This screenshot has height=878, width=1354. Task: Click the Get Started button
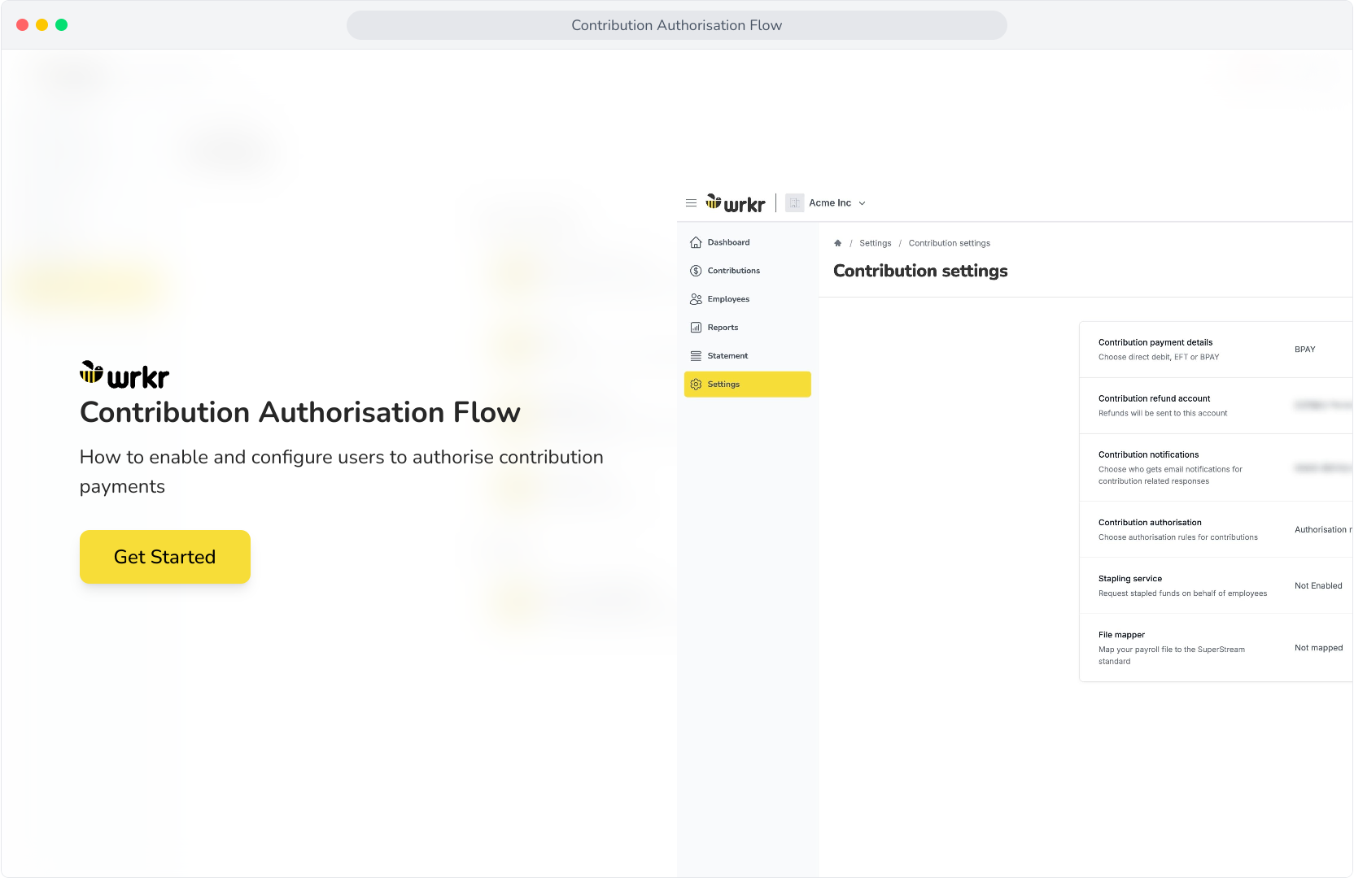pyautogui.click(x=165, y=557)
